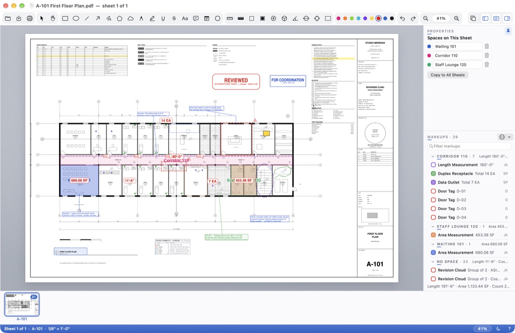This screenshot has height=333, width=515.
Task: Click the compare sheets overlay icon
Action: click(x=473, y=18)
